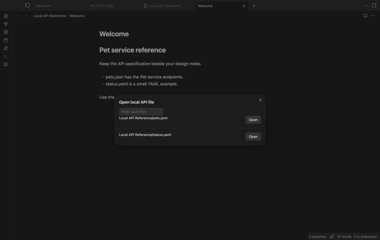Switch to the Local API reference tab
This screenshot has height=240, width=380.
click(x=165, y=6)
